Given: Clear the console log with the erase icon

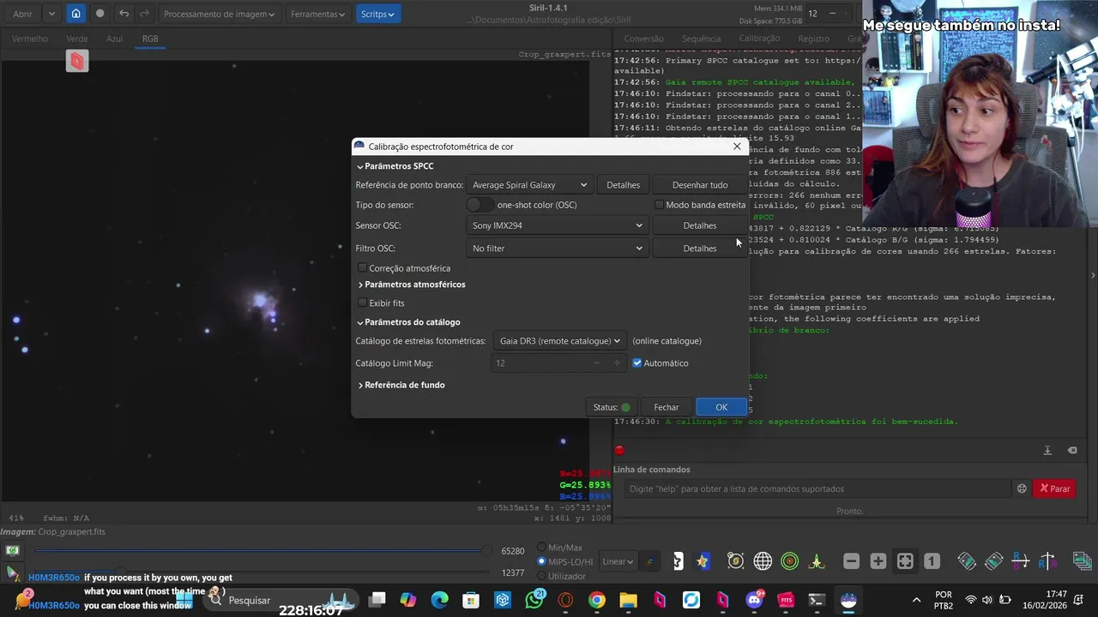Looking at the screenshot, I should click(1072, 451).
